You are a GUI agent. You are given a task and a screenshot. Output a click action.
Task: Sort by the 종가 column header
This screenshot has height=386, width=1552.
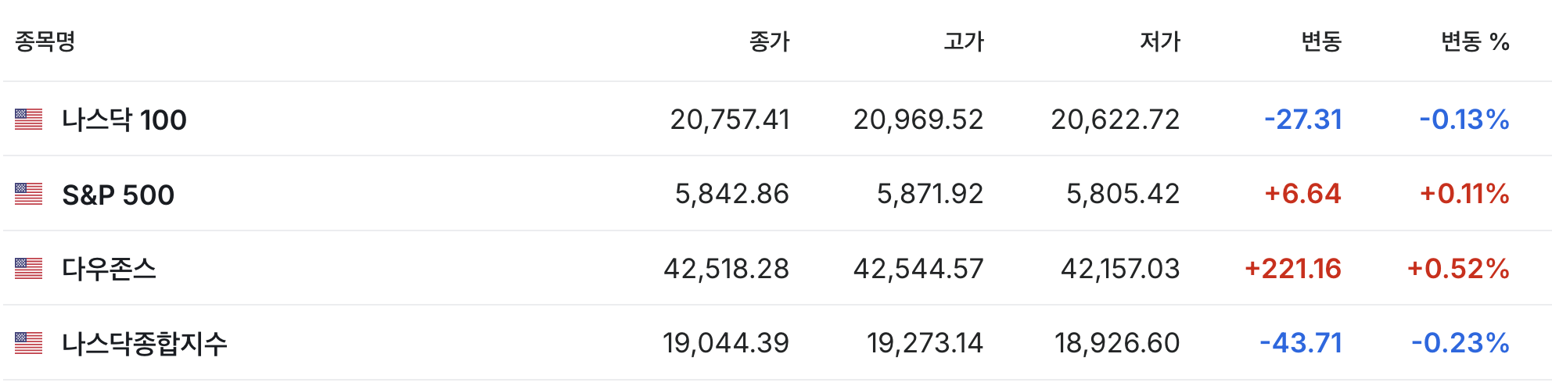[770, 41]
